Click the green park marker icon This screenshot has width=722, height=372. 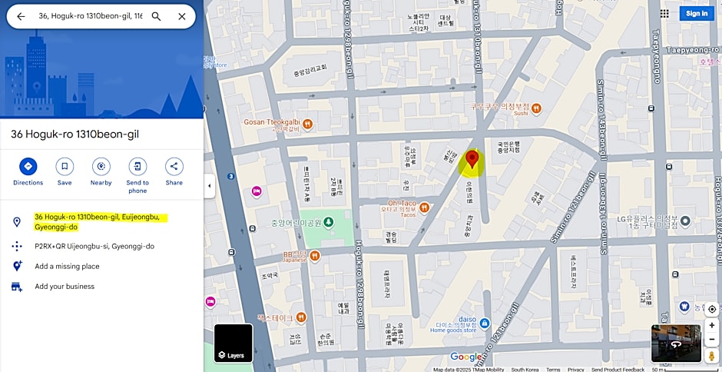(x=328, y=223)
